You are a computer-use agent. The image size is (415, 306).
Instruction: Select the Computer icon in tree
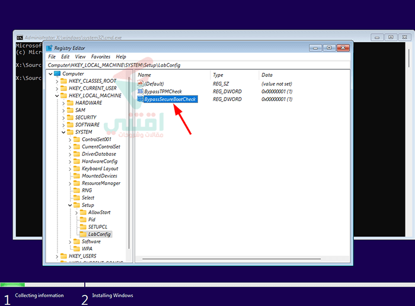(57, 73)
